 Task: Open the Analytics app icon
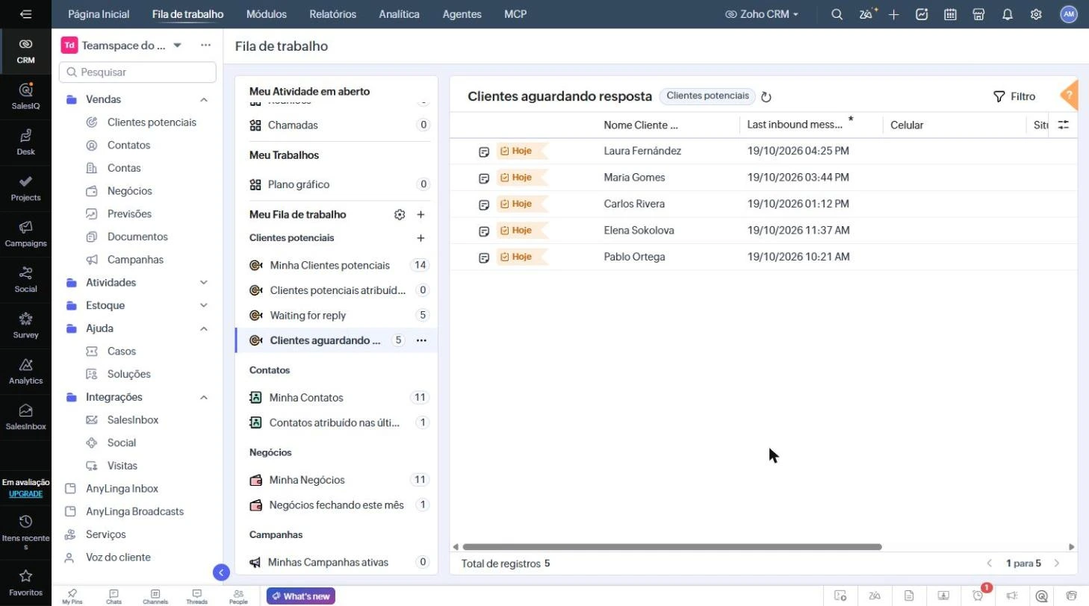coord(25,371)
